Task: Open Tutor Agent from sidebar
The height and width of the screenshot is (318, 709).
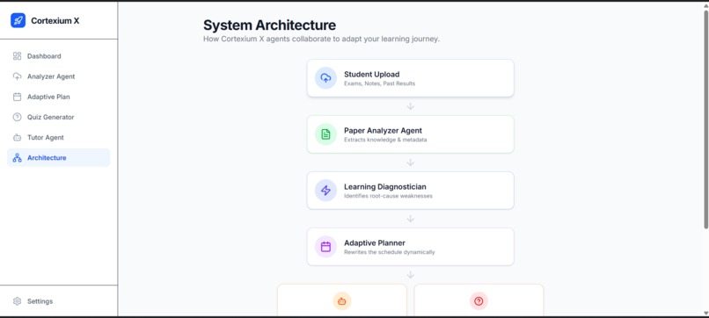Action: [58, 137]
